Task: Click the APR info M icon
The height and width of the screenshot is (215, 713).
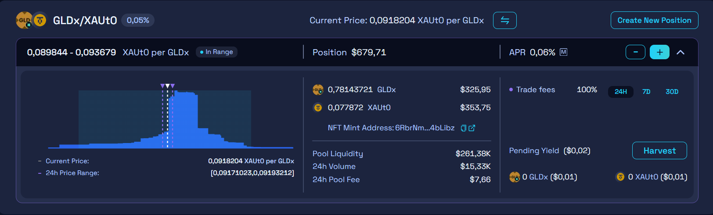Action: [x=563, y=52]
